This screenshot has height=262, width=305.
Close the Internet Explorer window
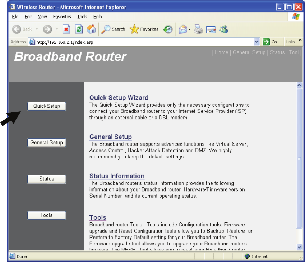pos(299,7)
